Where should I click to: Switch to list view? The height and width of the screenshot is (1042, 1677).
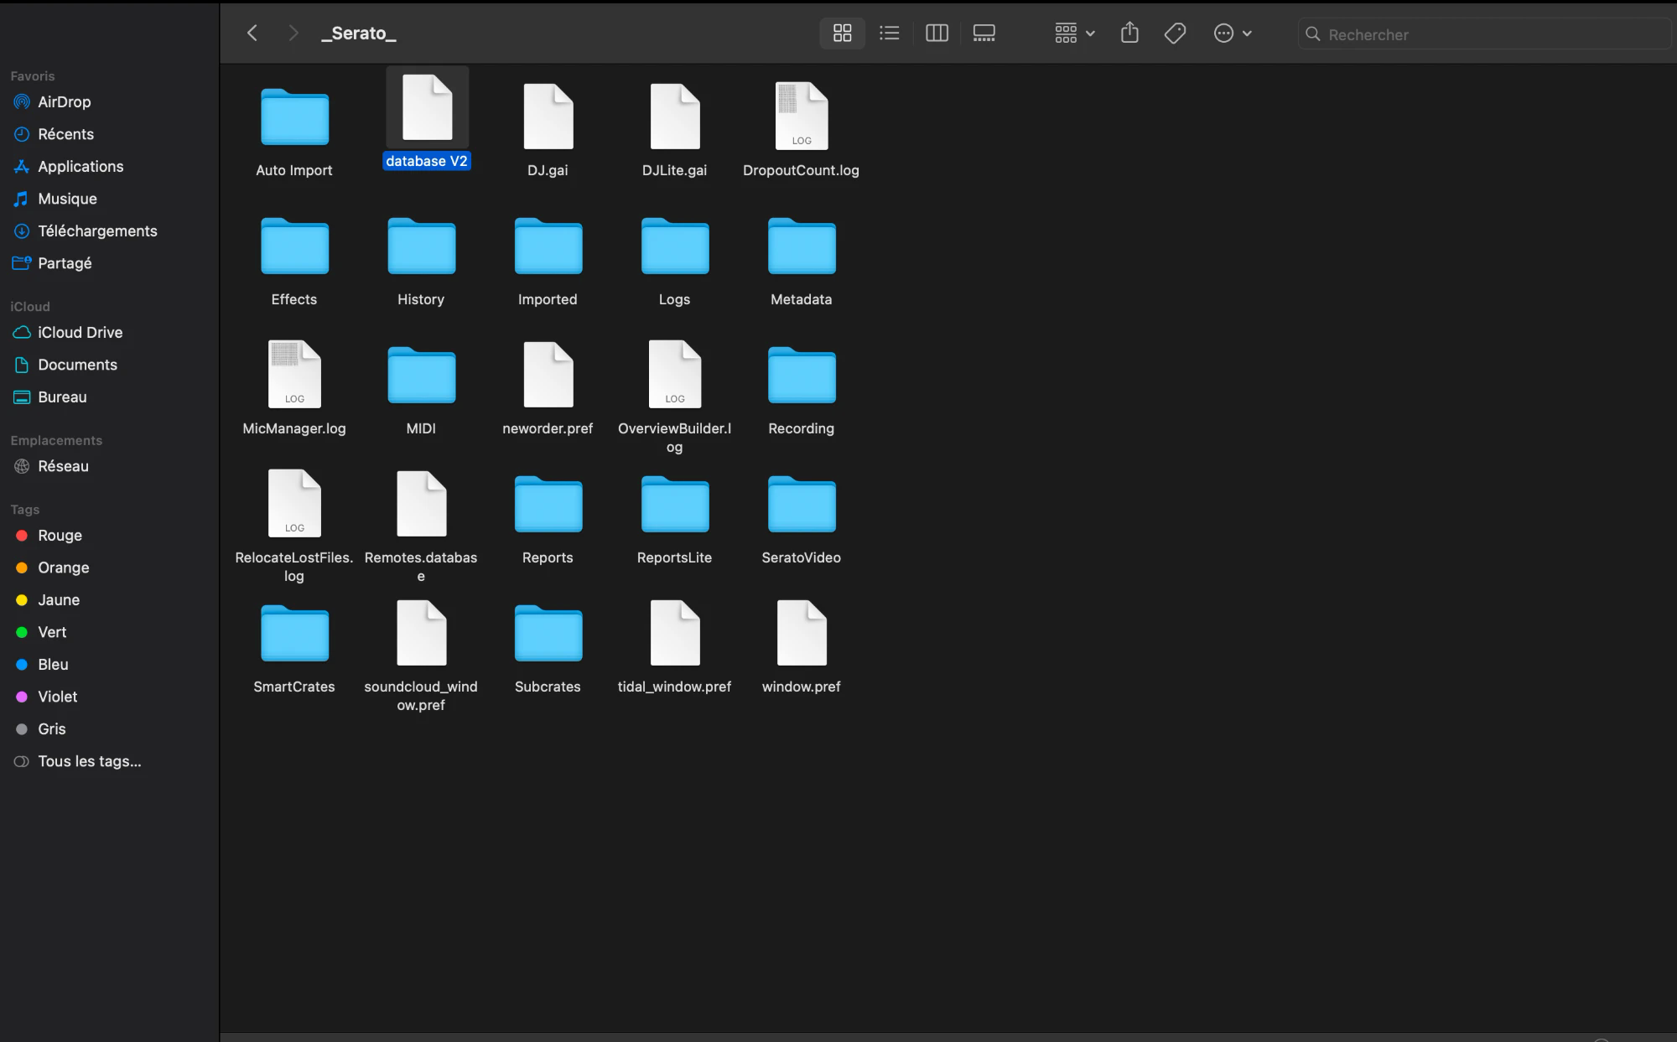889,33
